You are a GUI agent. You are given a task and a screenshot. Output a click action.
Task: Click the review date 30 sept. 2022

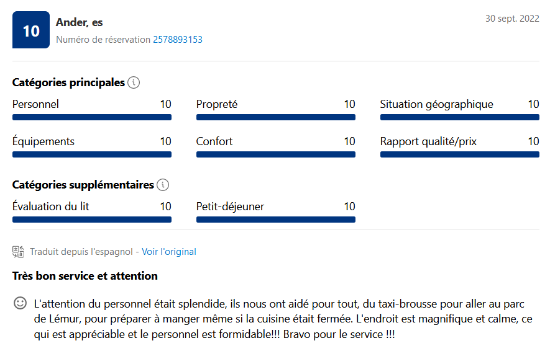point(512,19)
